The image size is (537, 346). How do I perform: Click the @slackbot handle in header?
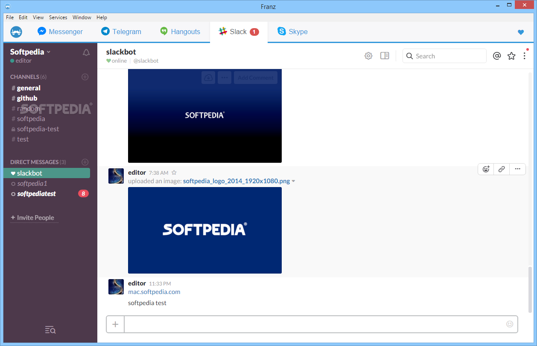[146, 61]
